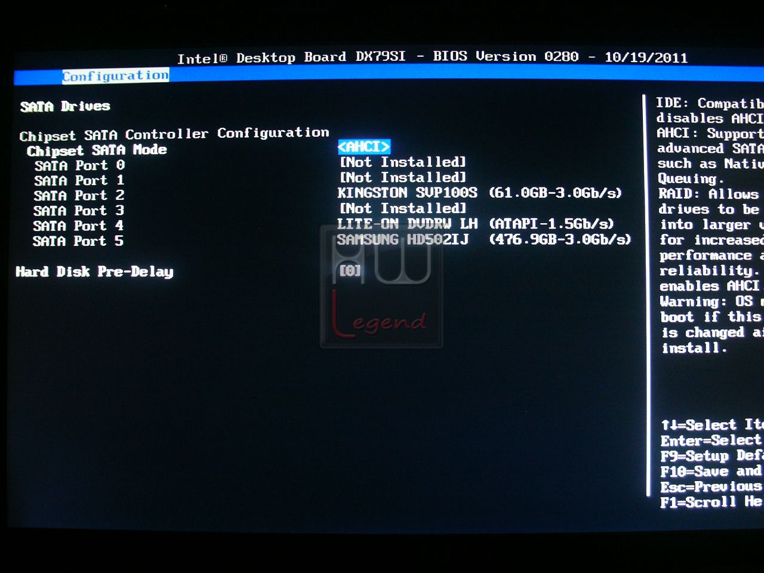Click Not Installed value for SATA Port 1
This screenshot has width=764, height=573.
(x=402, y=177)
